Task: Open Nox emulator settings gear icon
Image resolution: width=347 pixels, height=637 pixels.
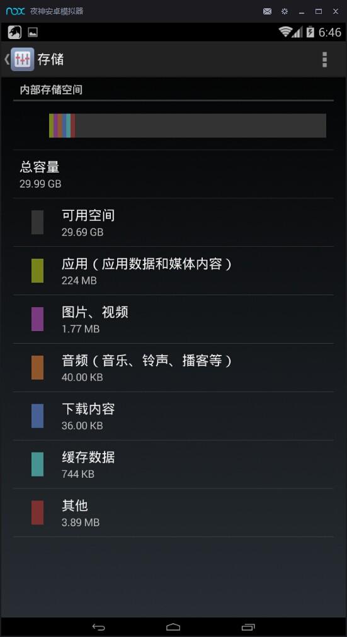Action: 285,11
